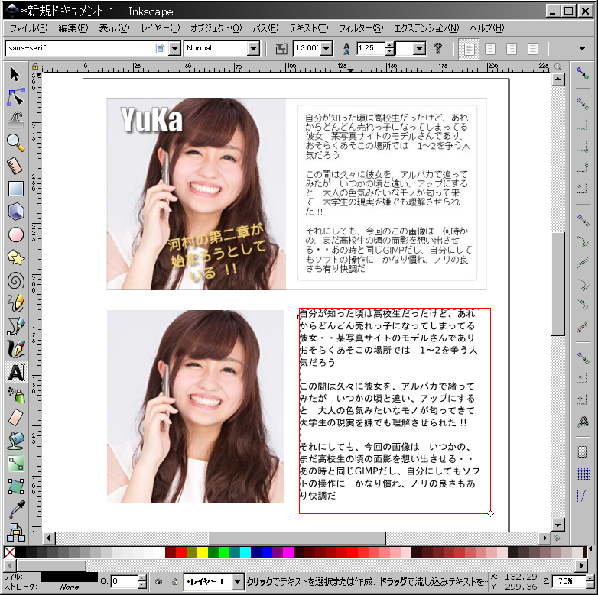Click the font collection icon in font field
Image resolution: width=598 pixels, height=595 pixels.
tap(160, 48)
